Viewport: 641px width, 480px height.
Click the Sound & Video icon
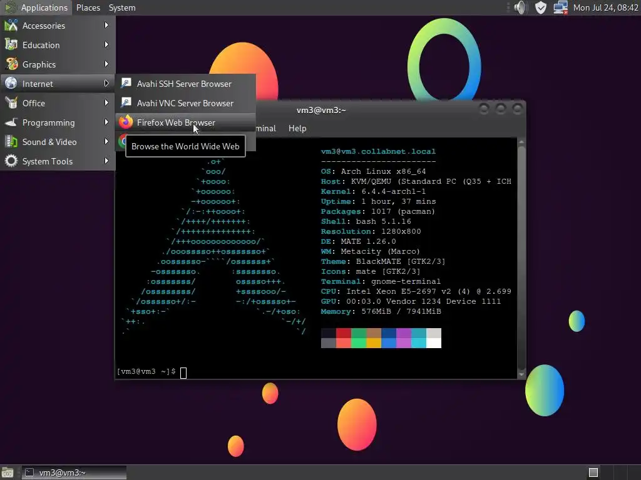pos(11,142)
